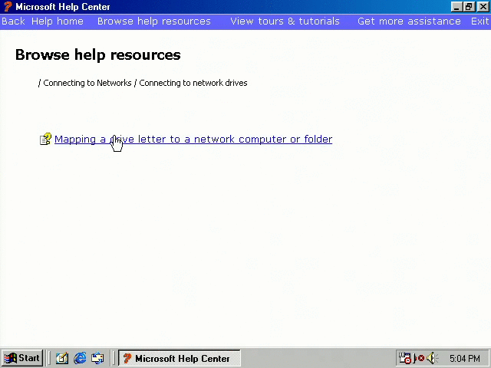Exit the Help Center via Exit link
Viewport: 491px width, 368px height.
479,21
